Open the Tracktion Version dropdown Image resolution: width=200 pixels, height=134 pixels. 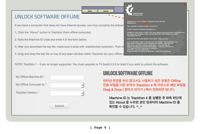[x=67, y=93]
